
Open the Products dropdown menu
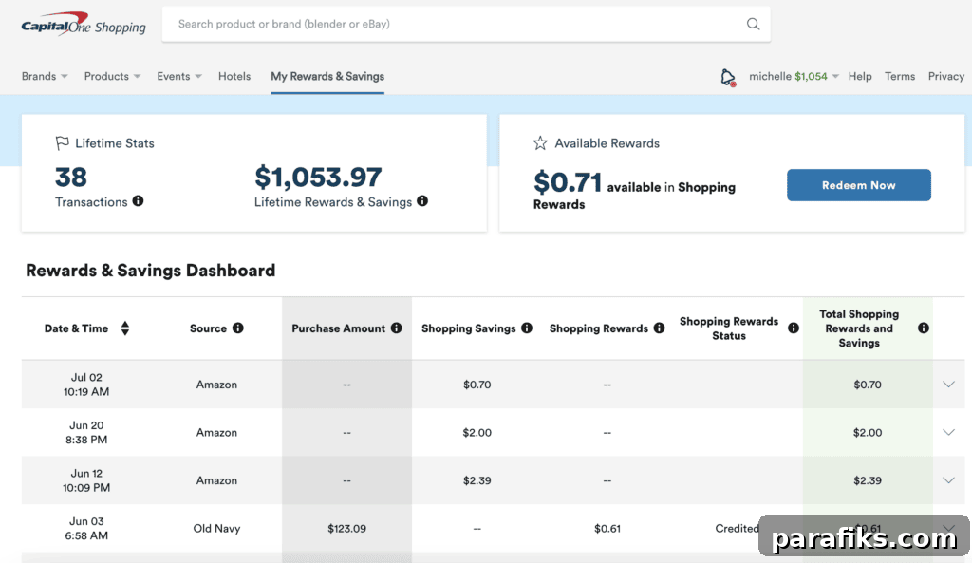pos(112,76)
